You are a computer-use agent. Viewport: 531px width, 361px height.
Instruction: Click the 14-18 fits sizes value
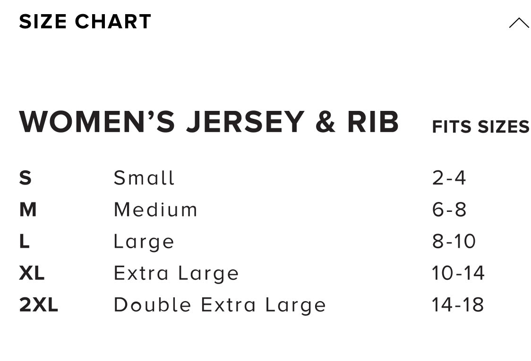click(x=458, y=305)
